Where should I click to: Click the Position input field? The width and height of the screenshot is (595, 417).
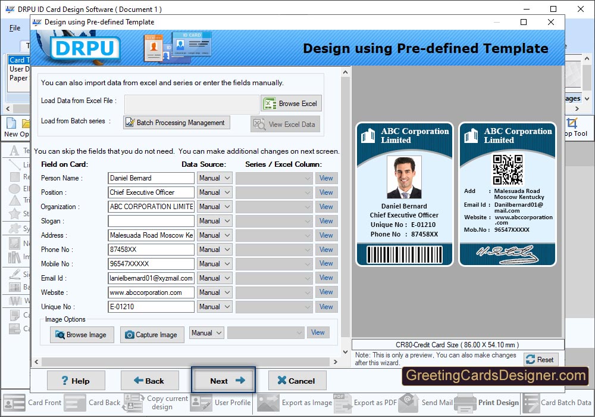tap(151, 192)
